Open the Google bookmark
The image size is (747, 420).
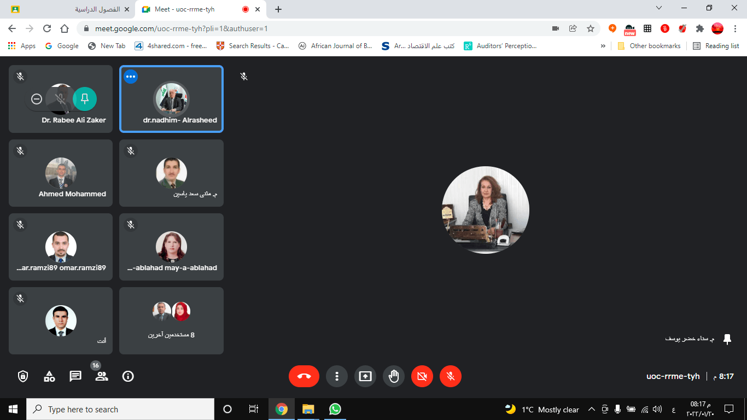coord(62,46)
